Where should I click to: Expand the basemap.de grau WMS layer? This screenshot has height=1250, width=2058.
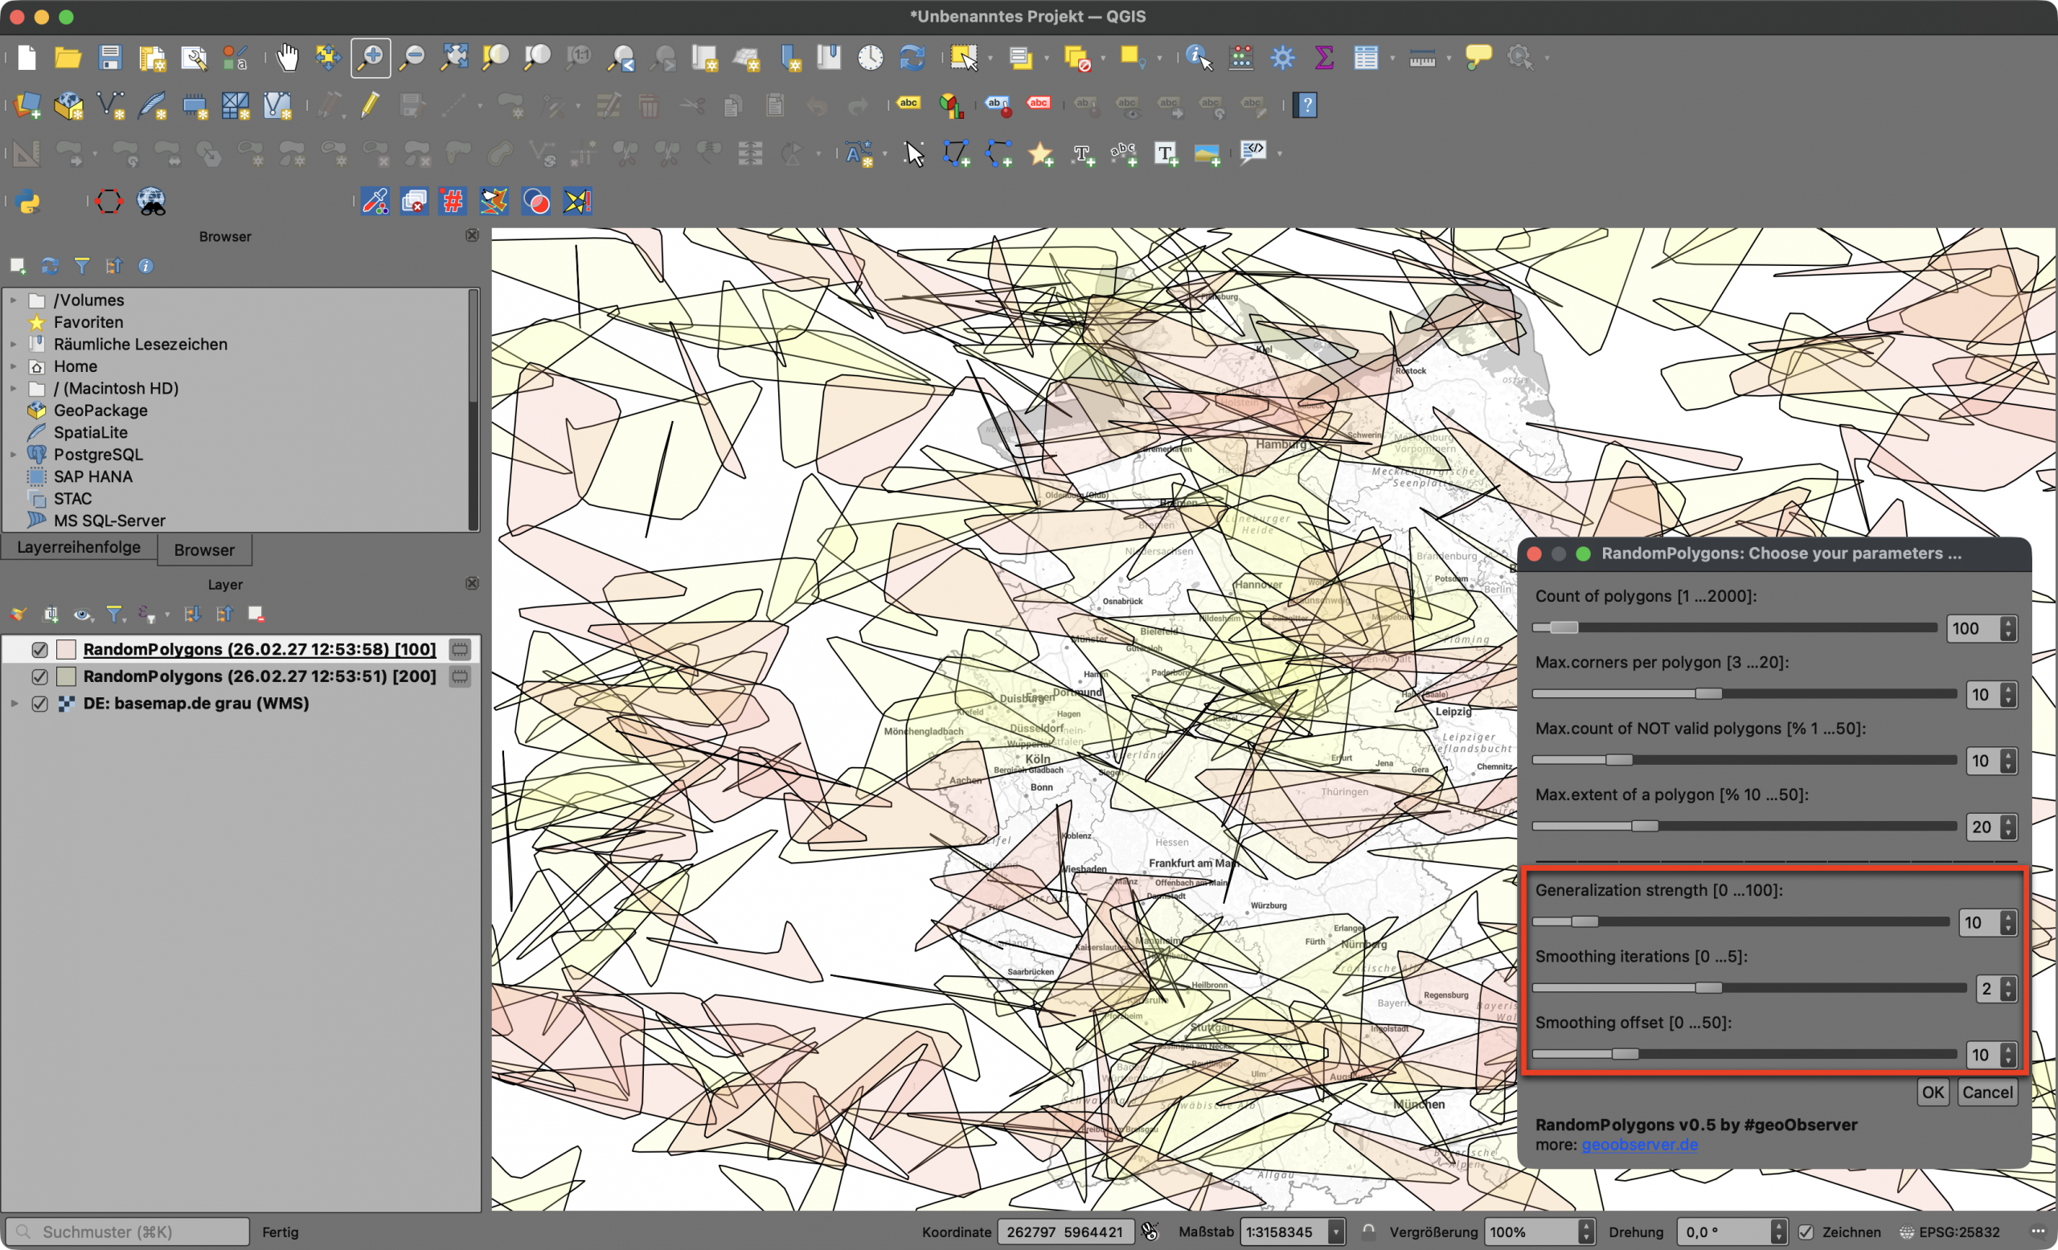(14, 704)
